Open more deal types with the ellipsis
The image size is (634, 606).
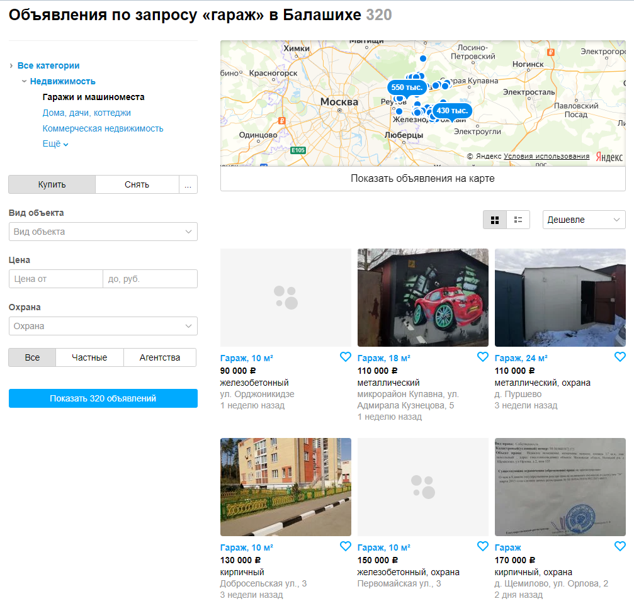pos(188,184)
